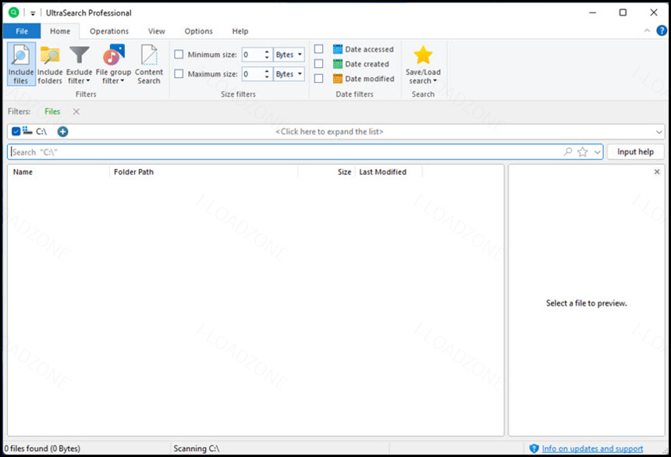Remove the Files filter with X
Viewport: 671px width, 457px height.
[76, 112]
